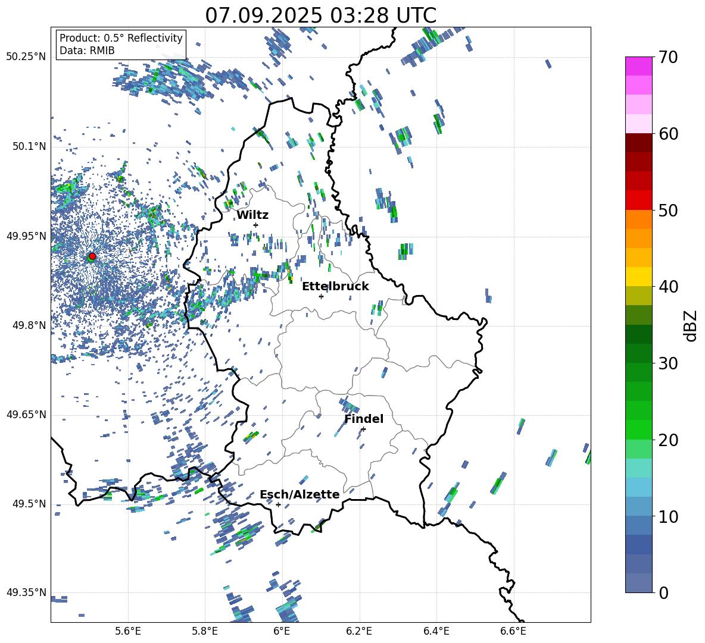Screen dimensions: 705x643
Task: Click the 49.8°N latitude label
Action: pos(29,325)
